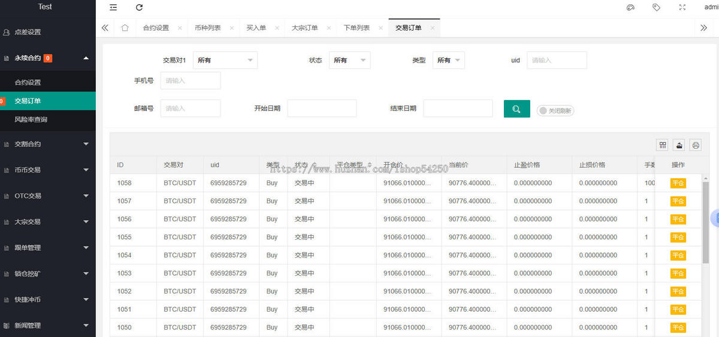Close the 下单列表 tab
This screenshot has height=337, width=719.
click(380, 28)
